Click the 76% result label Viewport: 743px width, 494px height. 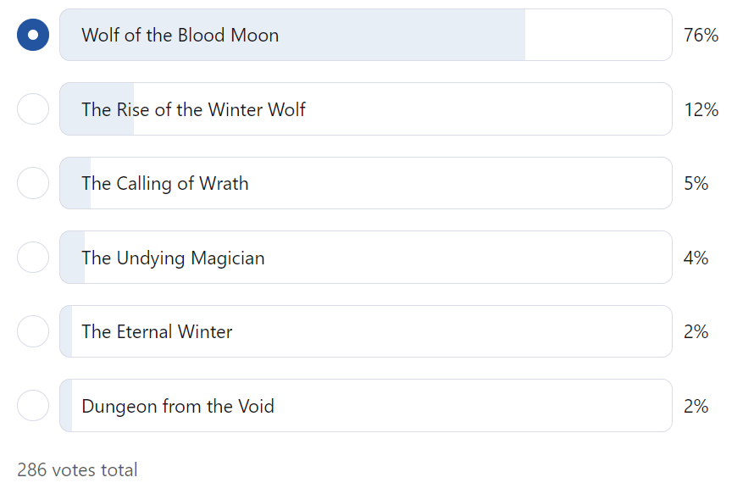coord(701,35)
